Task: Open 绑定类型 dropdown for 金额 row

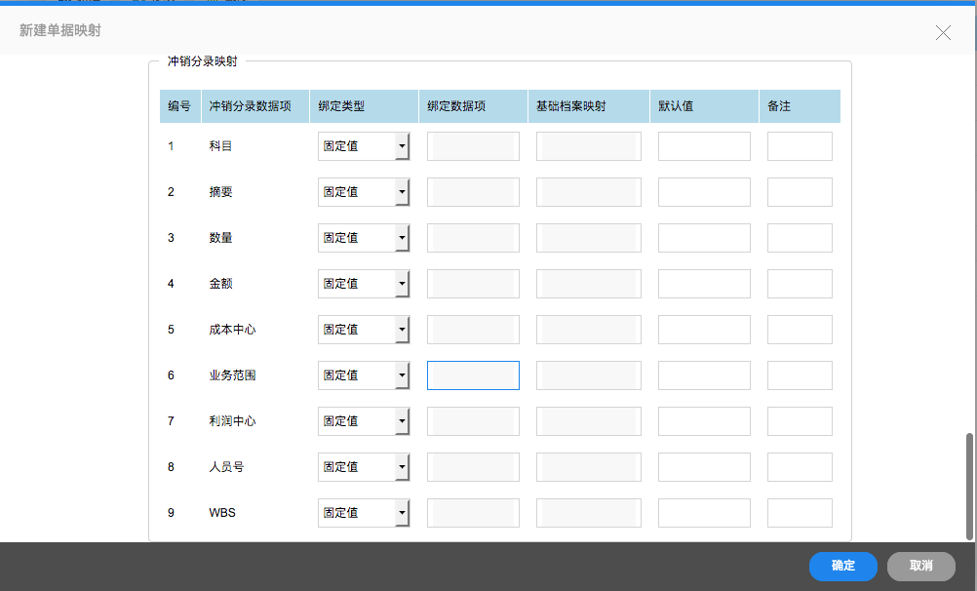Action: [x=364, y=284]
